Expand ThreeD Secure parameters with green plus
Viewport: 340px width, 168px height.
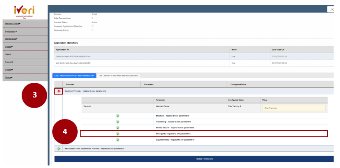[118, 127]
